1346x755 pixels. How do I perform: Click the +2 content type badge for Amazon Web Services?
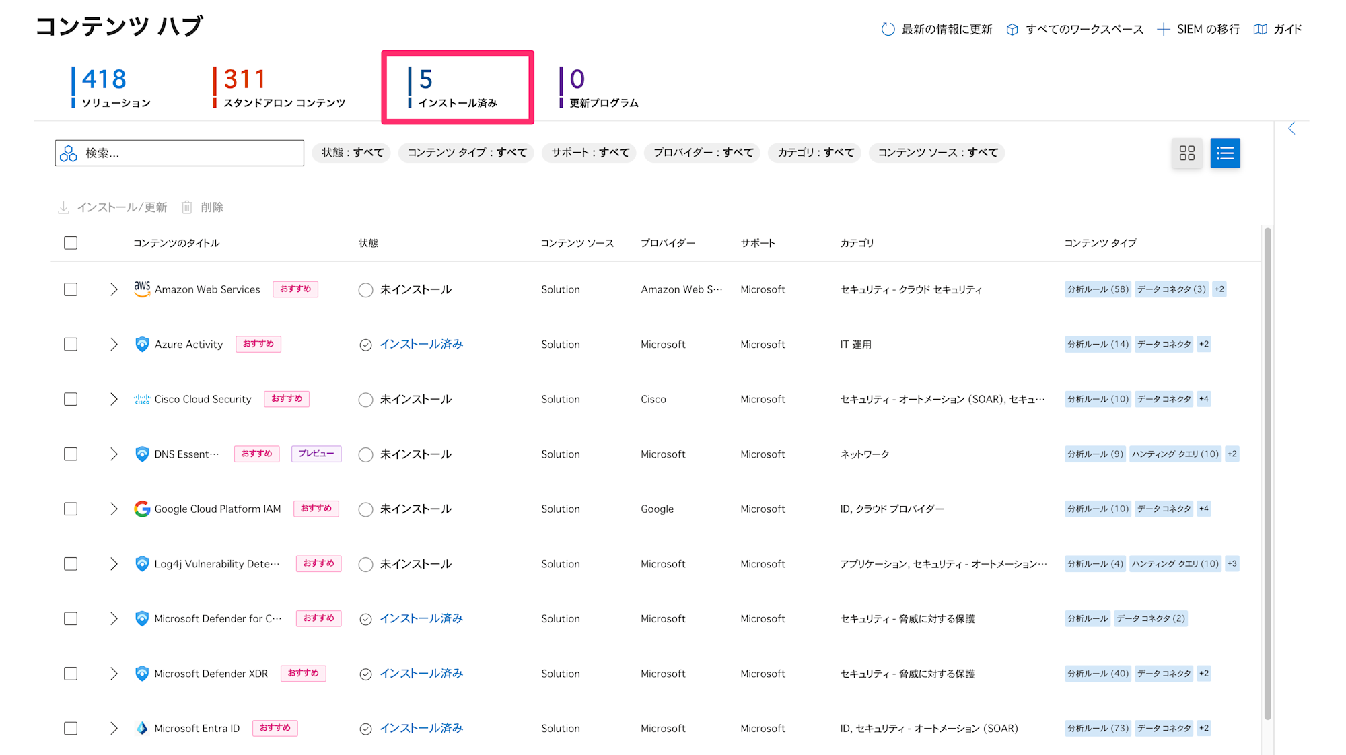1219,289
